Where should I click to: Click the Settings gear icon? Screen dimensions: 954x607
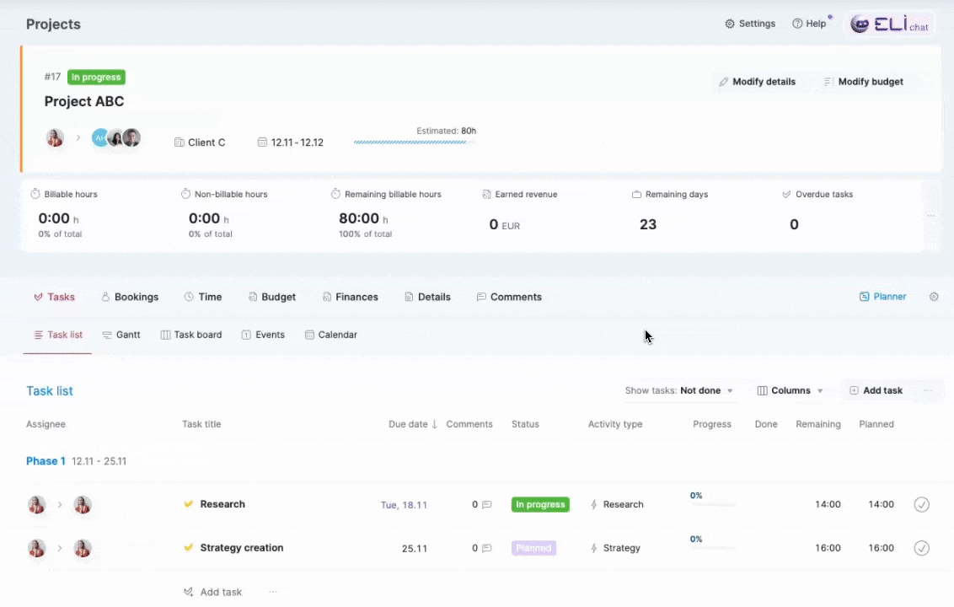click(x=730, y=24)
